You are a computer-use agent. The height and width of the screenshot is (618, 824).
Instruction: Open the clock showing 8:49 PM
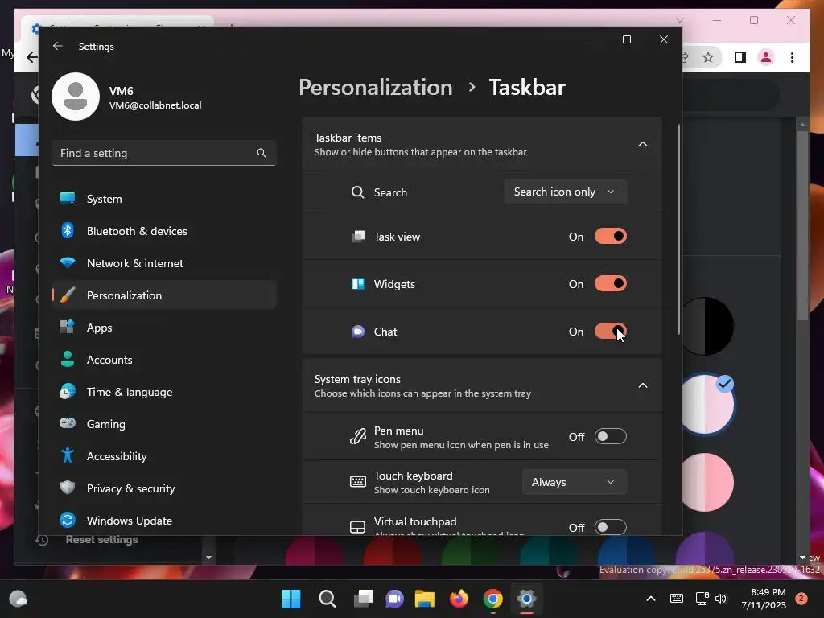763,599
